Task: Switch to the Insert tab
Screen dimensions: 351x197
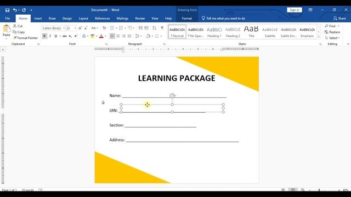Action: click(38, 19)
